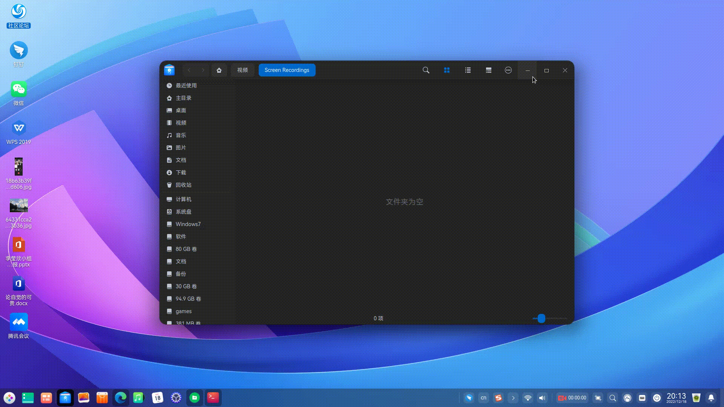This screenshot has height=407, width=724.
Task: Open the games volume
Action: pyautogui.click(x=183, y=311)
